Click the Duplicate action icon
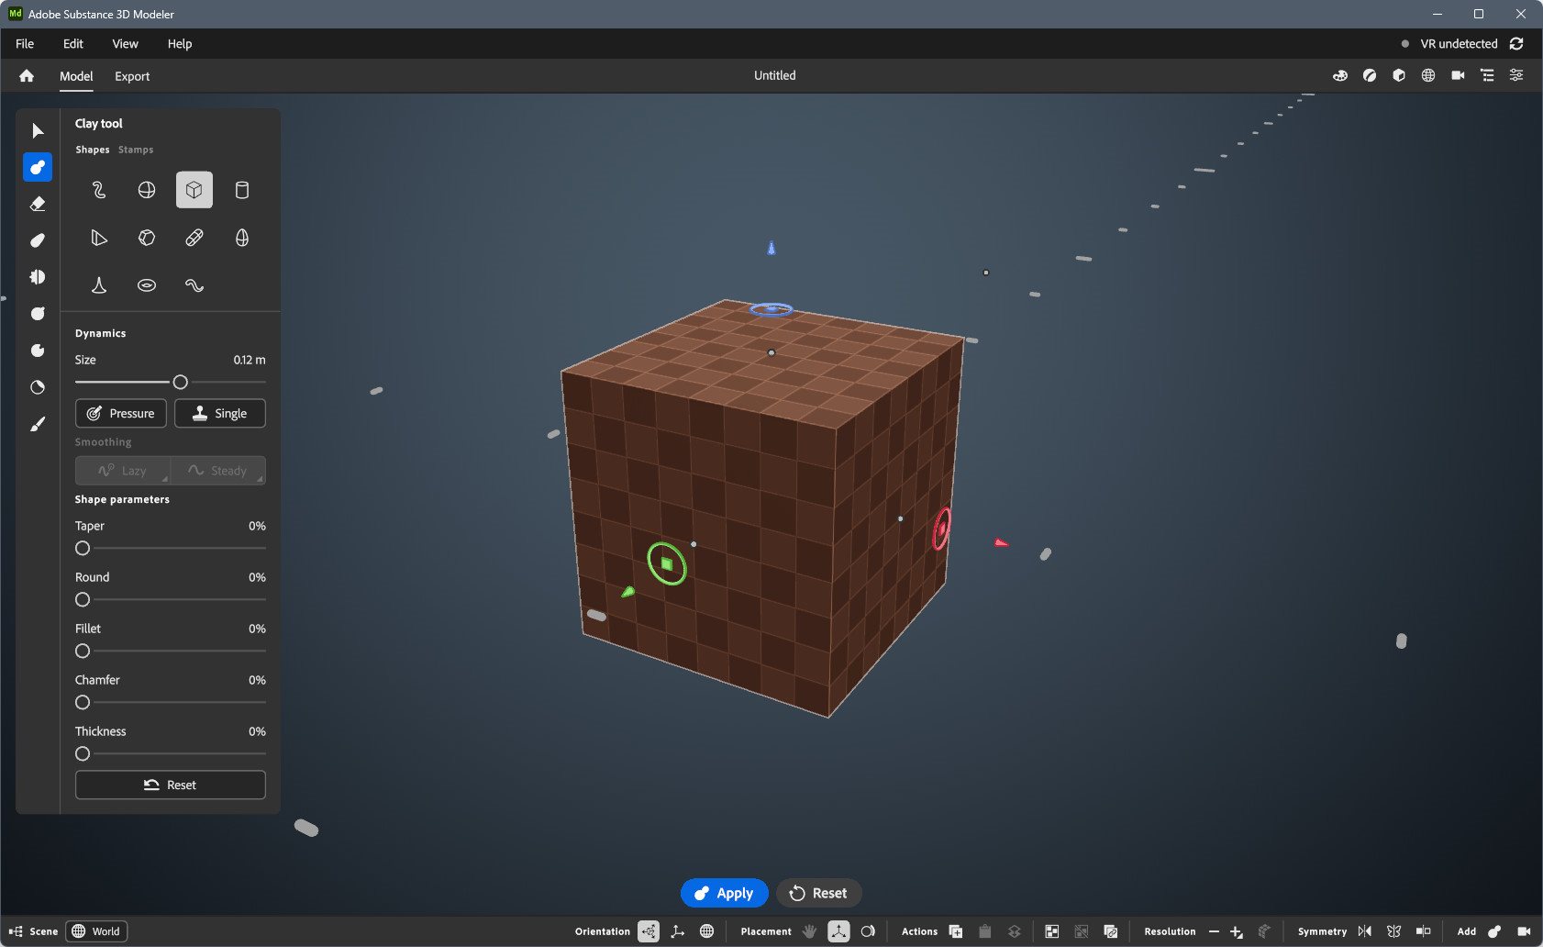Viewport: 1543px width, 947px height. (955, 931)
